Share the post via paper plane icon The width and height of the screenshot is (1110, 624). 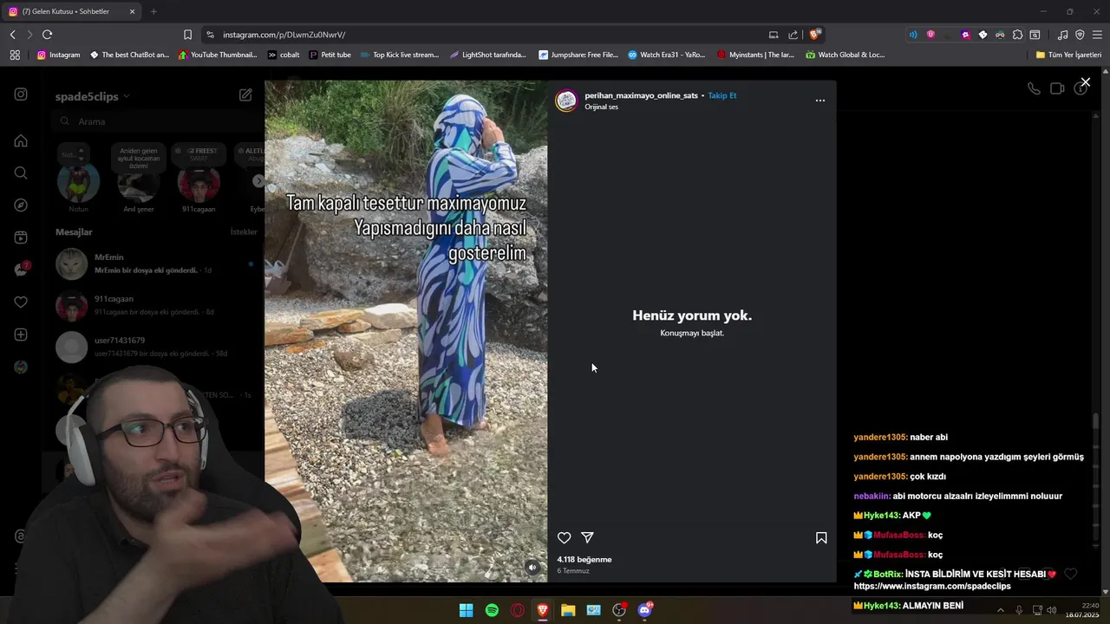point(587,537)
